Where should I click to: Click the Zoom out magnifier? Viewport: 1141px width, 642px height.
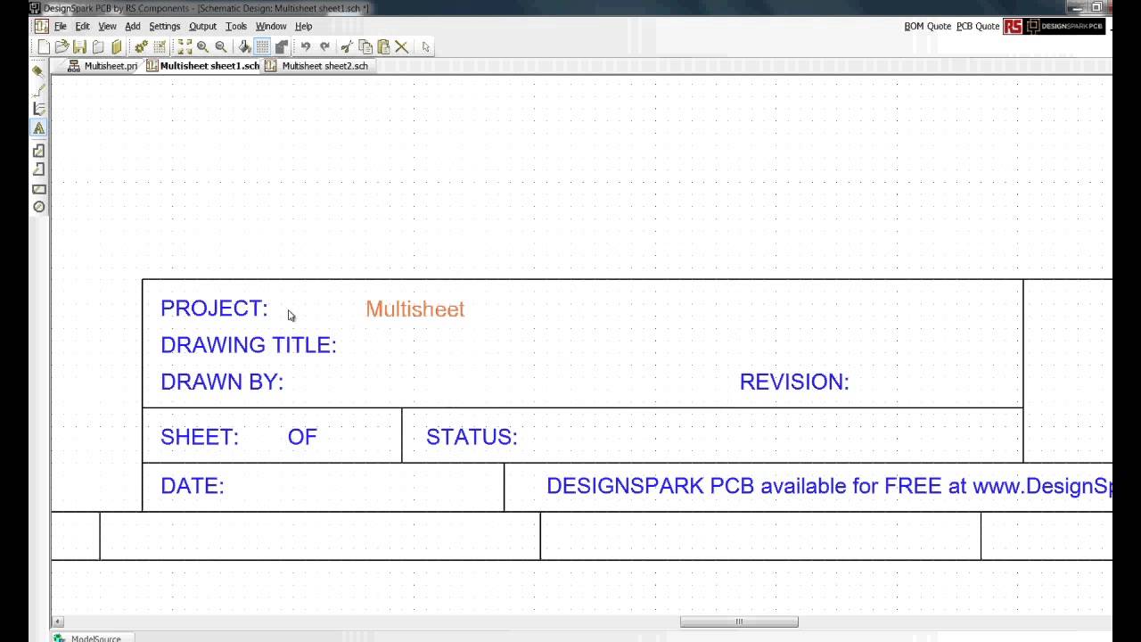click(221, 47)
